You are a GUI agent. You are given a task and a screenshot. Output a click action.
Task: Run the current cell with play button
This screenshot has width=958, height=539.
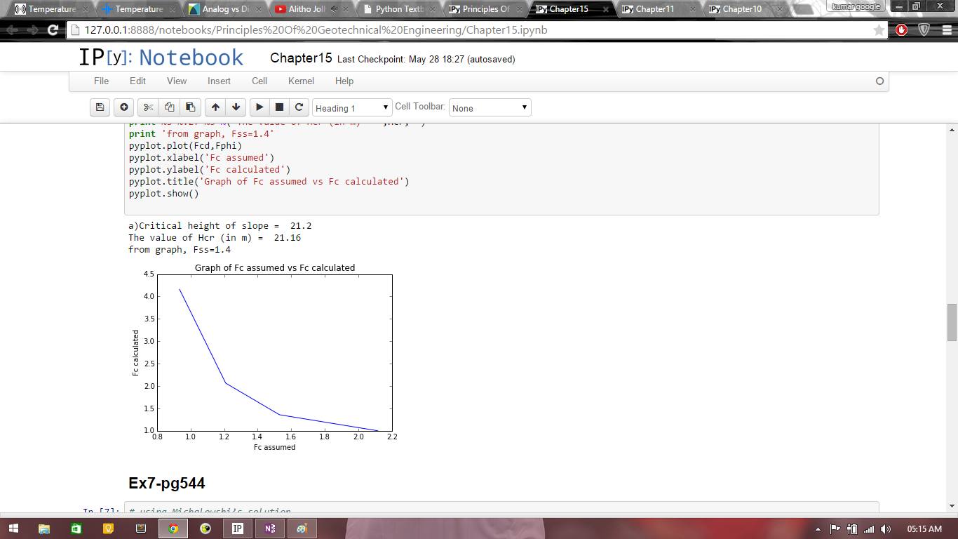coord(259,107)
